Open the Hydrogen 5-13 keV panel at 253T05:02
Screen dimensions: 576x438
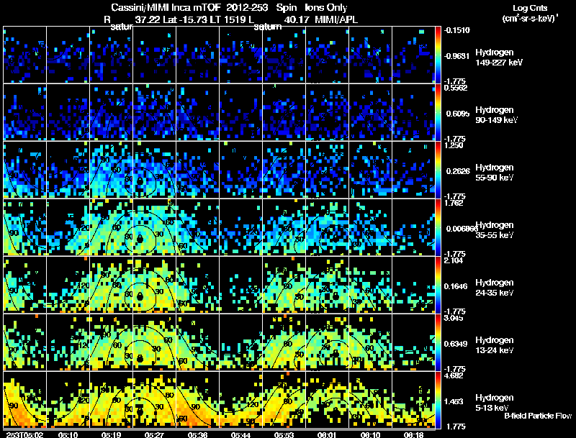point(24,400)
